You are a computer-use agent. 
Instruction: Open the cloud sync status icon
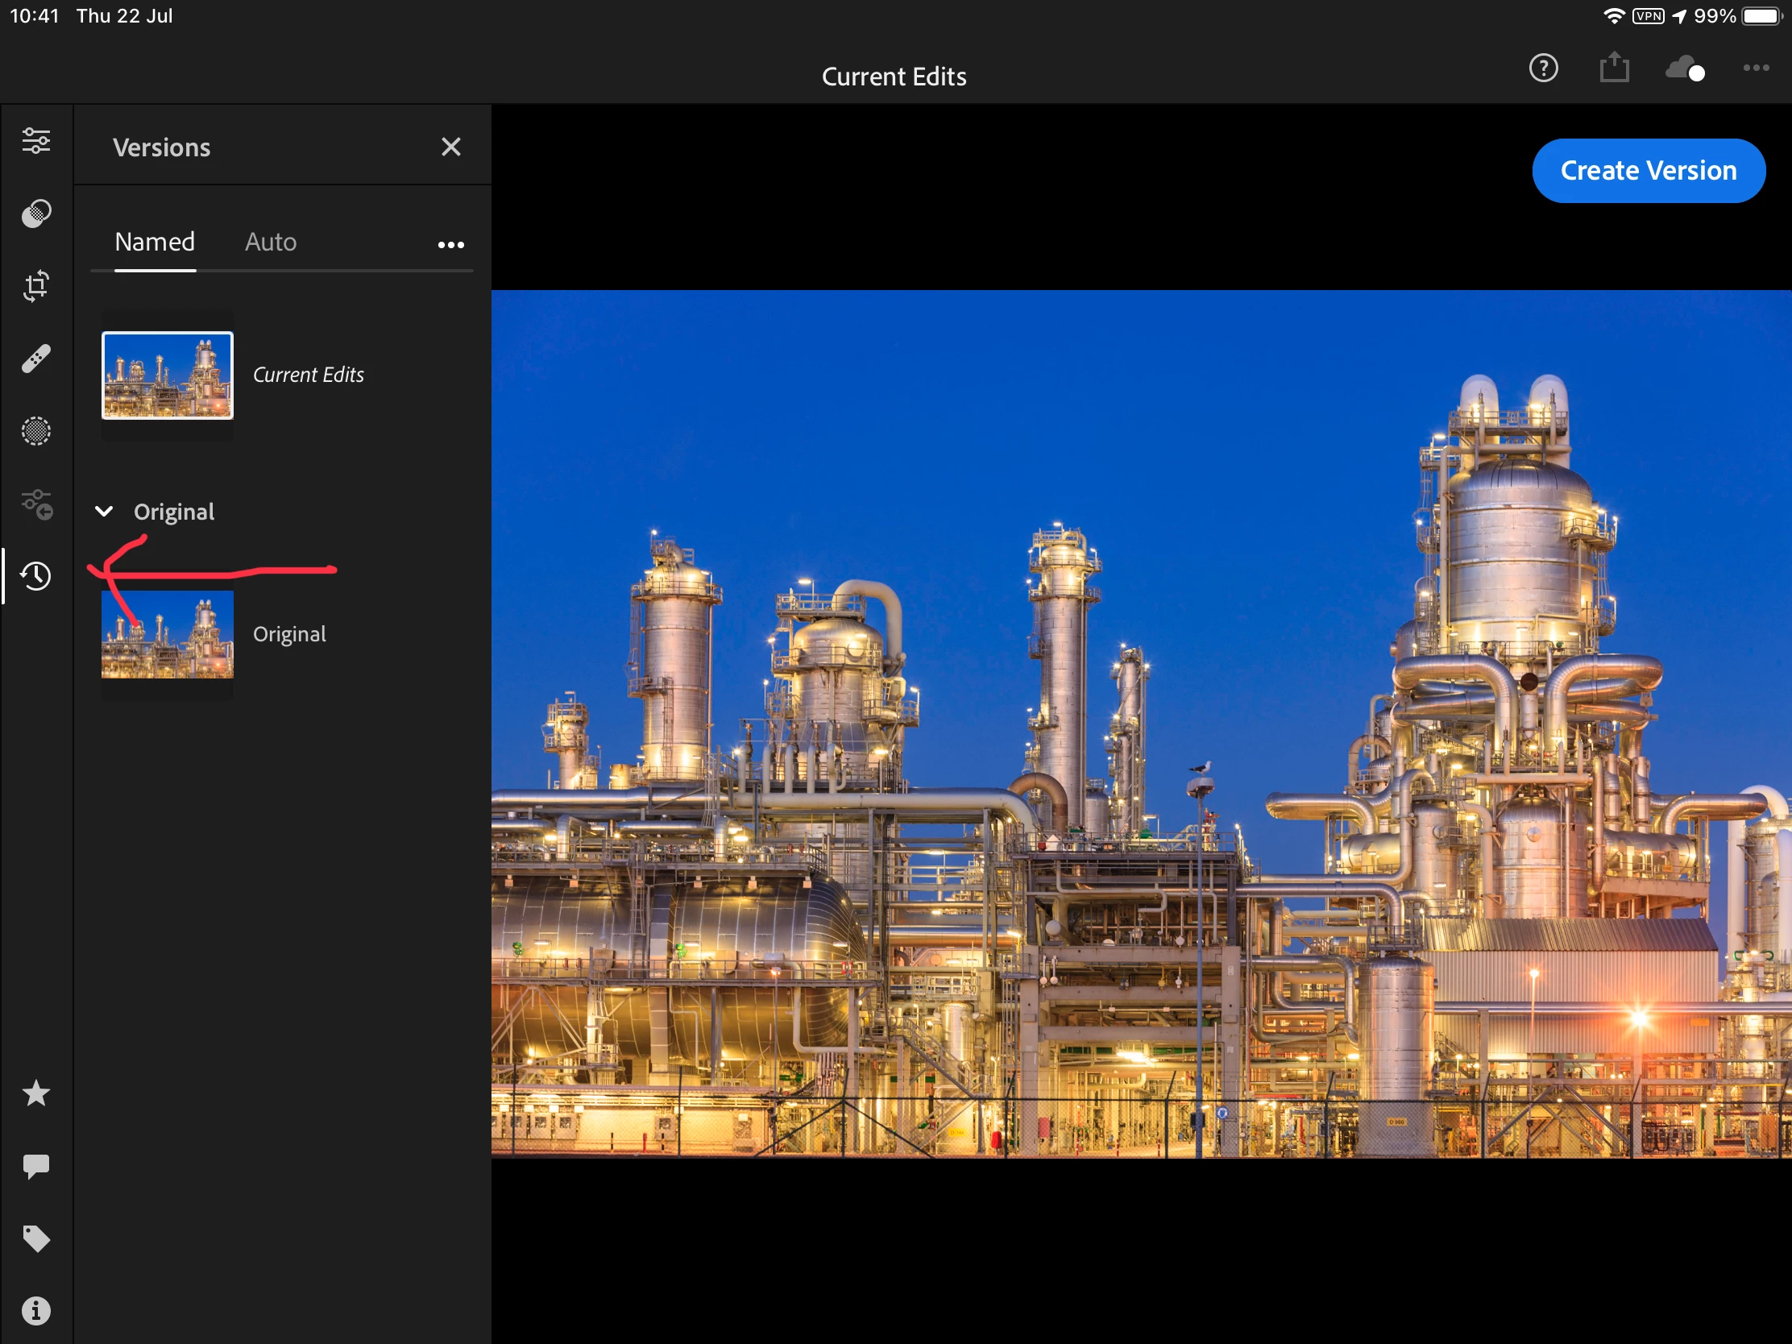click(1684, 68)
